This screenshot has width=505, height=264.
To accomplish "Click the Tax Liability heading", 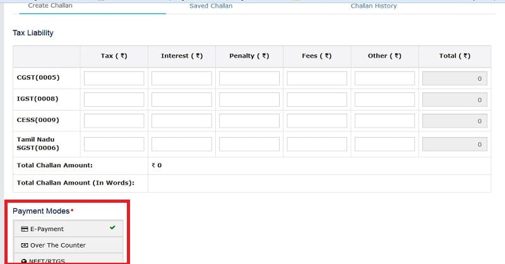I will (x=33, y=33).
